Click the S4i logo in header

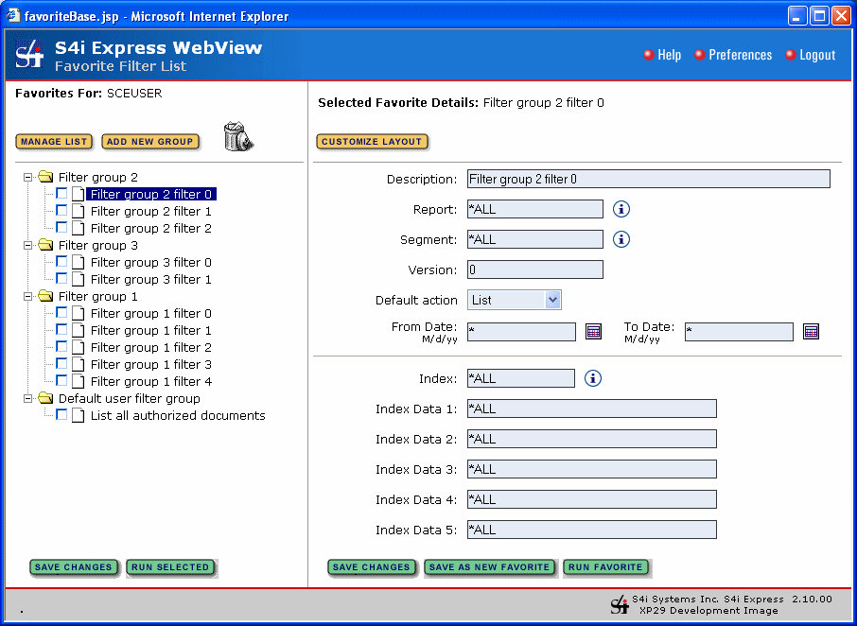point(29,55)
